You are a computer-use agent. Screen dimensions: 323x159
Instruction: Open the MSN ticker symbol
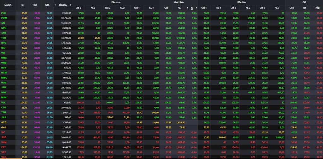4,97
